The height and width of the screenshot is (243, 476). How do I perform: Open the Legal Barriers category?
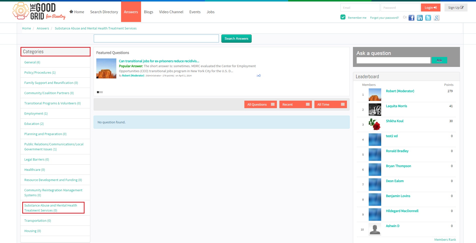pos(37,159)
